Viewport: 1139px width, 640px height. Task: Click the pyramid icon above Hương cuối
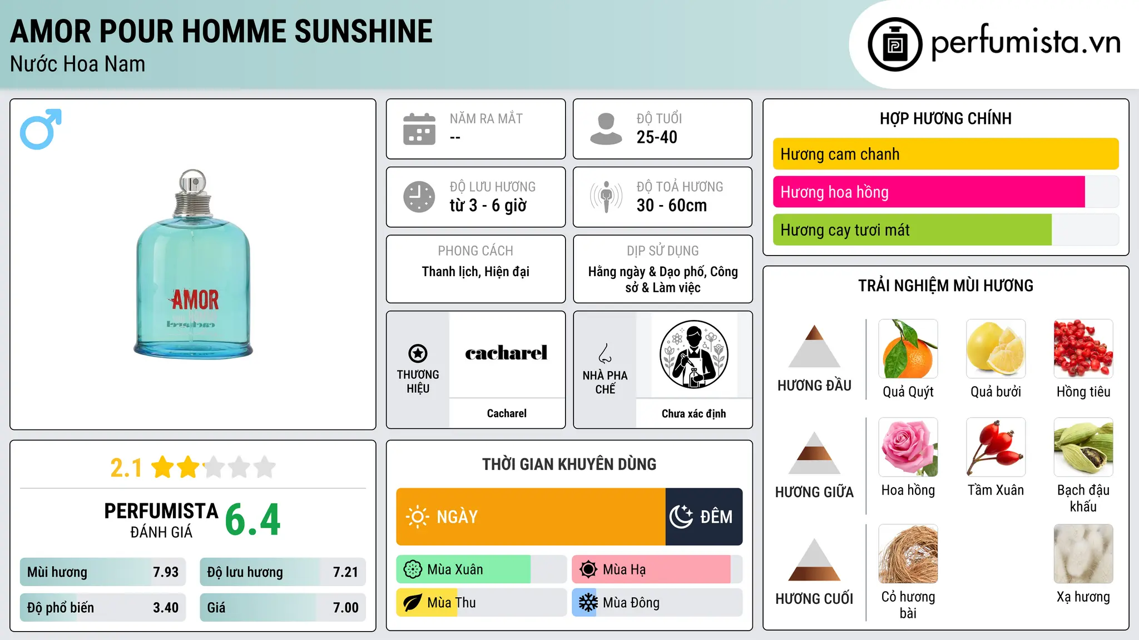tap(814, 559)
